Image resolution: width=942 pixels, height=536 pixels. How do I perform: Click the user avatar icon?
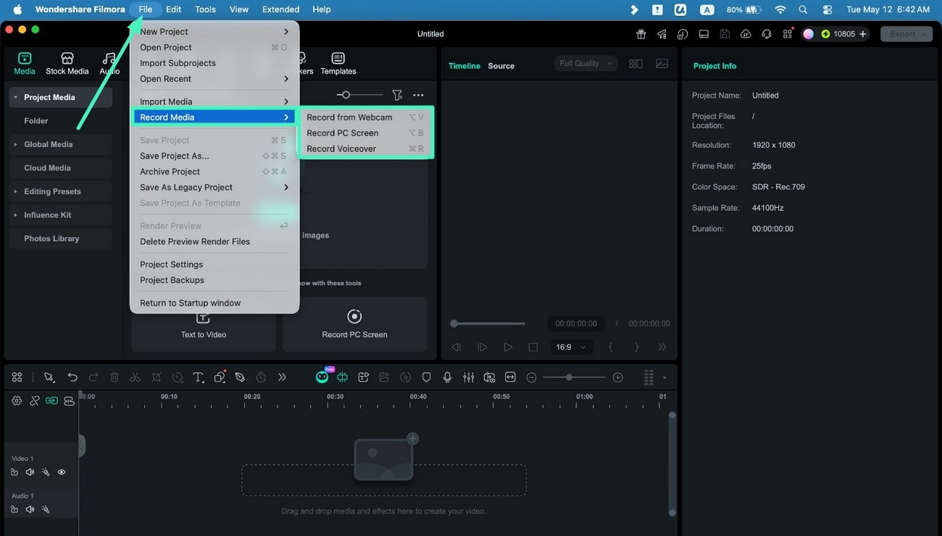[x=808, y=34]
